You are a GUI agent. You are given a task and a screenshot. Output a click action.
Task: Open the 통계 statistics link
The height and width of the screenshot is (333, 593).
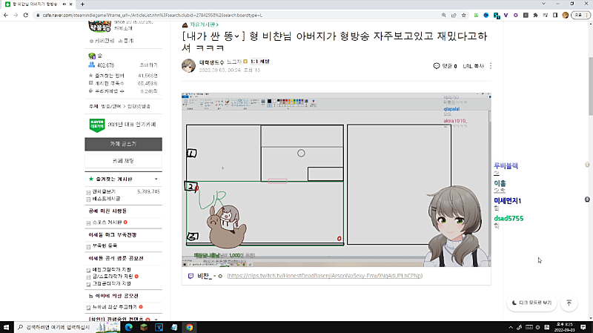126,41
